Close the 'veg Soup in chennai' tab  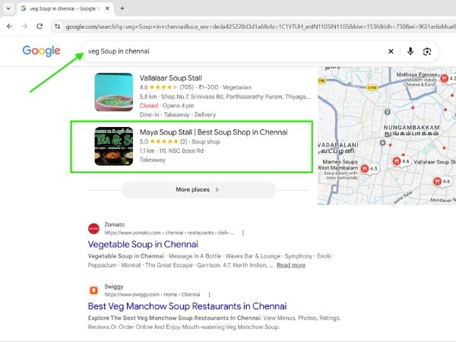click(x=107, y=8)
